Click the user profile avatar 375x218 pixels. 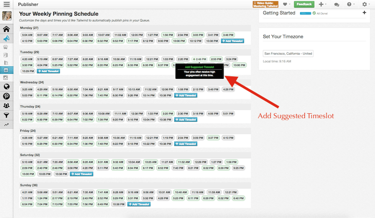click(6, 16)
